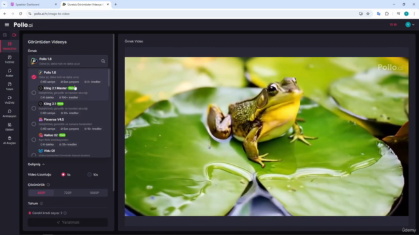Click Pixverse V4.5 model name

pos(54,119)
